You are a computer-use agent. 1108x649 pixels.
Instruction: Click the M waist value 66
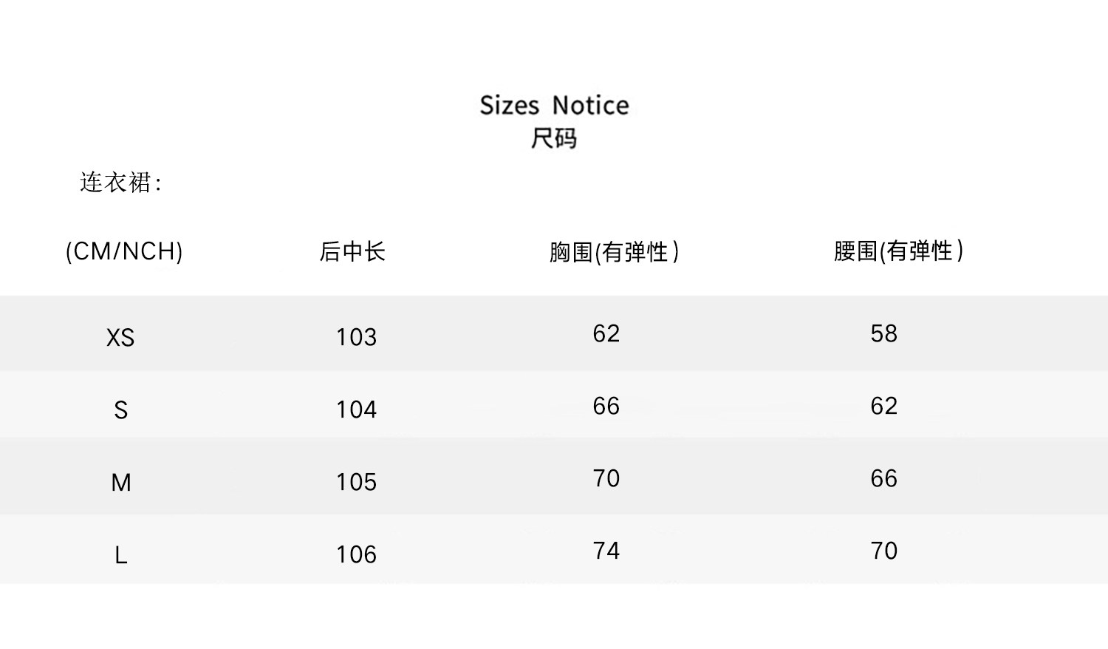[x=883, y=479]
